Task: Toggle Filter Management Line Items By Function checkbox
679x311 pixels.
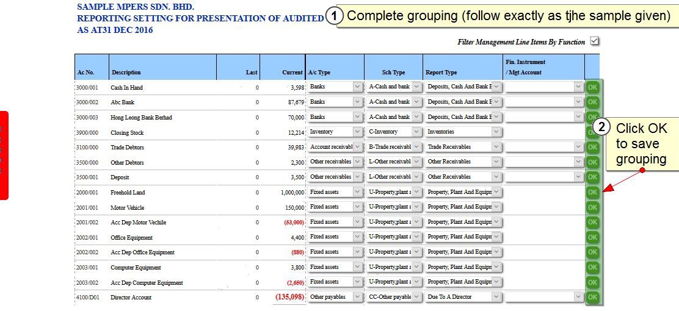Action: click(594, 41)
